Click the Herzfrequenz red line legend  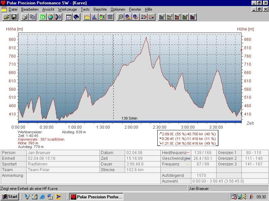point(188,153)
